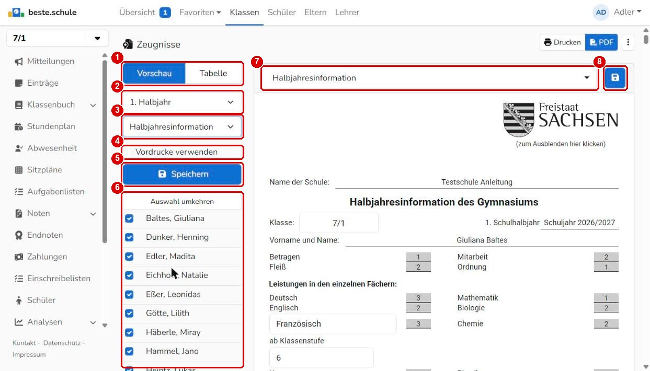
Task: Uncheck Baltes, Giuliana in the student list
Action: tap(129, 219)
